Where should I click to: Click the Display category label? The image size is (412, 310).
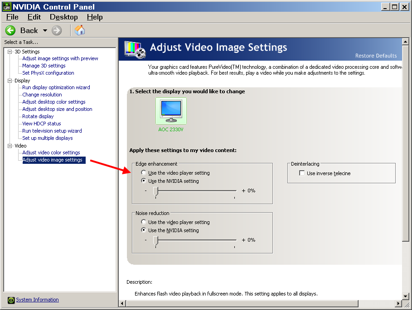pos(22,81)
